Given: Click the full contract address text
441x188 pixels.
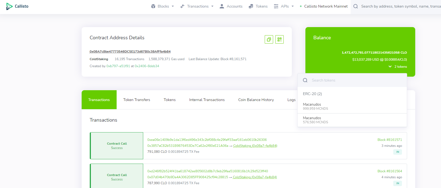Looking at the screenshot, I should point(130,51).
